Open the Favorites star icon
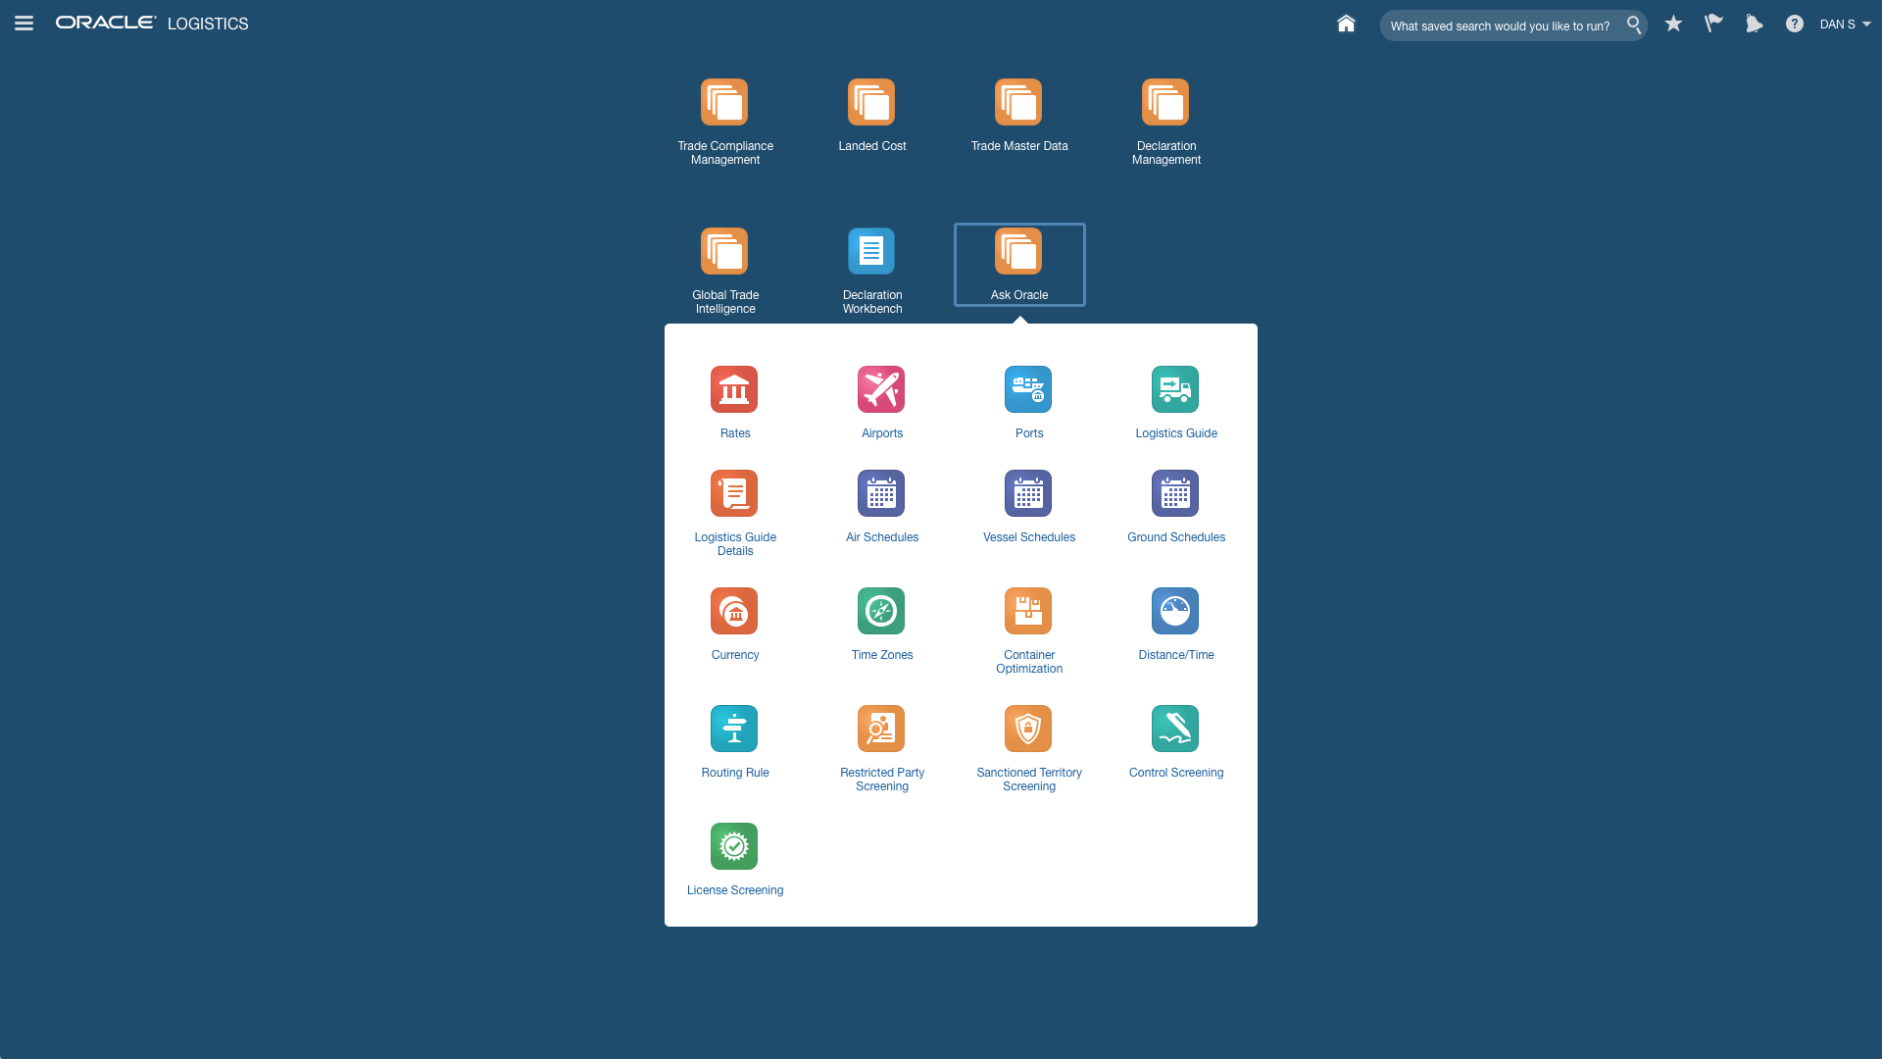The width and height of the screenshot is (1882, 1059). point(1673,24)
